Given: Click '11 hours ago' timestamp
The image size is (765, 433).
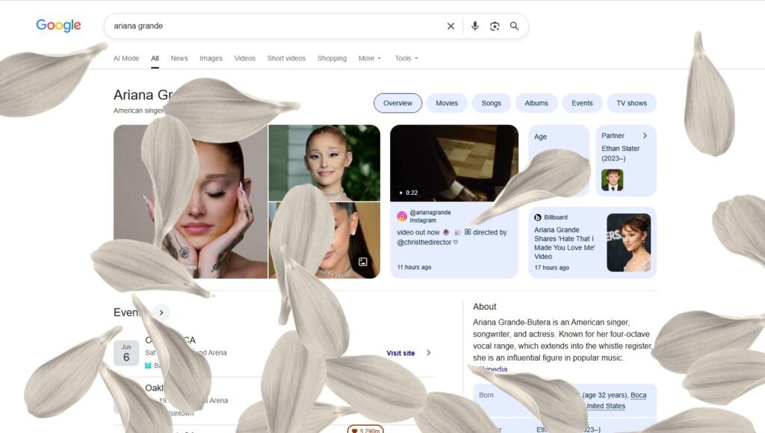Looking at the screenshot, I should point(414,267).
